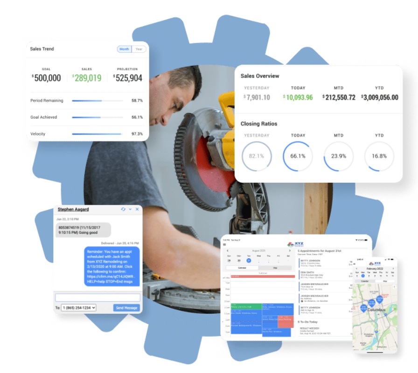Open the To phone number dropdown
The height and width of the screenshot is (373, 418).
pos(79,308)
